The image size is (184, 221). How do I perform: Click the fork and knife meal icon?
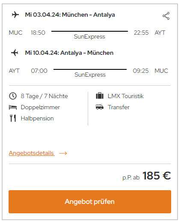pyautogui.click(x=13, y=118)
